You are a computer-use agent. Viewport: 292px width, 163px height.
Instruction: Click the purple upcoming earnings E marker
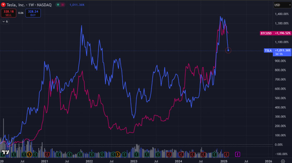click(237, 154)
